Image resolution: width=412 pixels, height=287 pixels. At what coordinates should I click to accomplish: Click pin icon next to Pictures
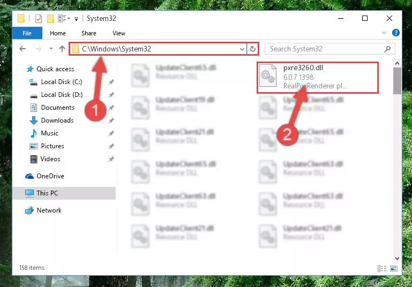111,146
